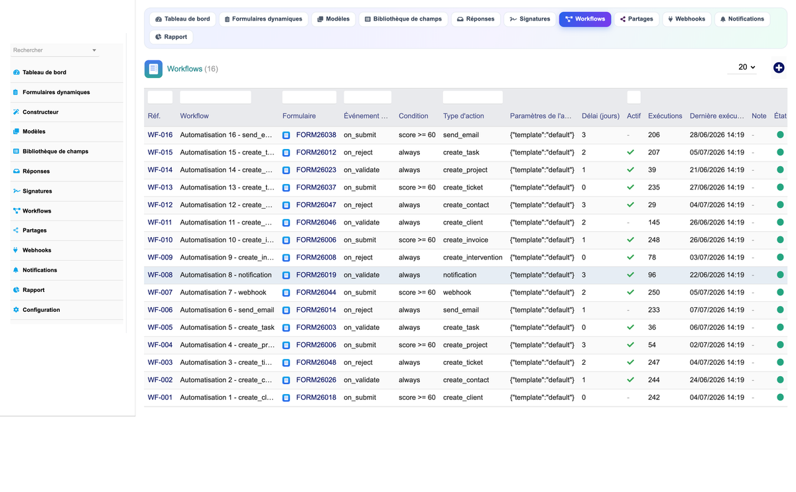
Task: Click form icon beside FORM26018
Action: 287,398
